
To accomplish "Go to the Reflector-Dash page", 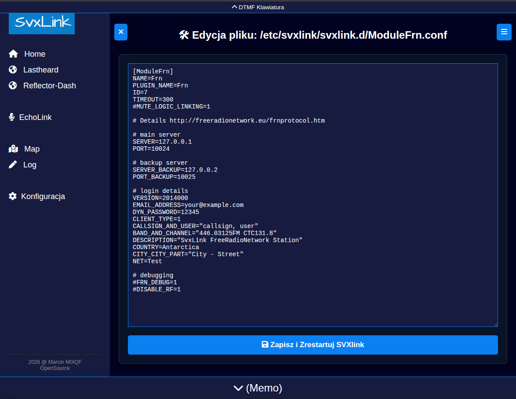I will (49, 86).
